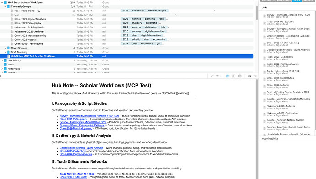Click the pigments tag
The height and width of the screenshot is (179, 316).
point(150,19)
